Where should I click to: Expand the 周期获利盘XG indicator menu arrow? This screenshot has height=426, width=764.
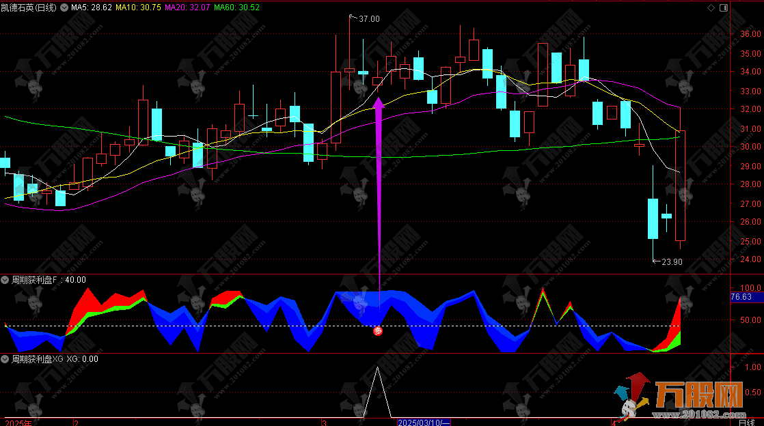[5, 359]
